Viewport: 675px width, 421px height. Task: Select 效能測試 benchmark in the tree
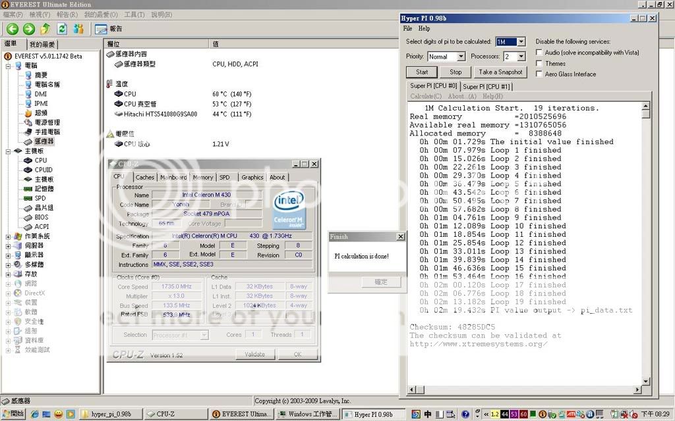(37, 350)
